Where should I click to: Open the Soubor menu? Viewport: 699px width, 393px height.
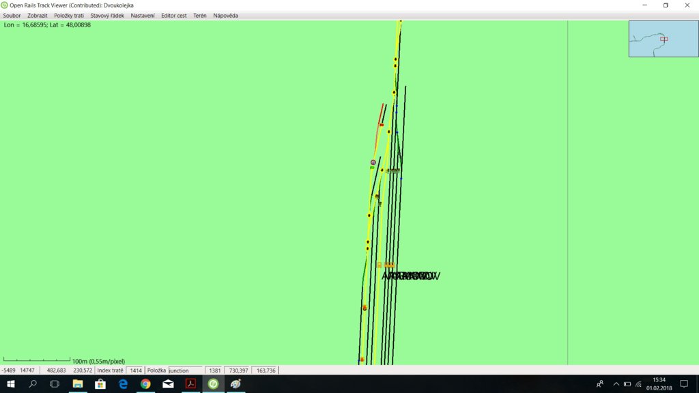12,15
